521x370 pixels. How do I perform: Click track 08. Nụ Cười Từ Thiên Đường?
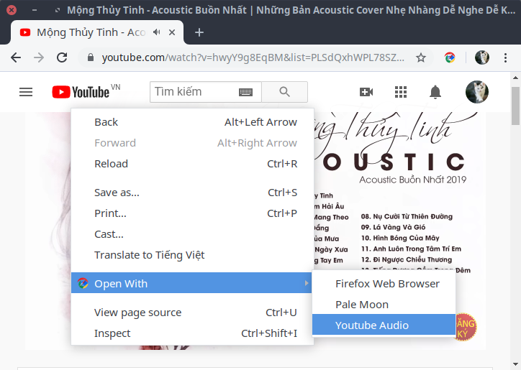(x=407, y=217)
